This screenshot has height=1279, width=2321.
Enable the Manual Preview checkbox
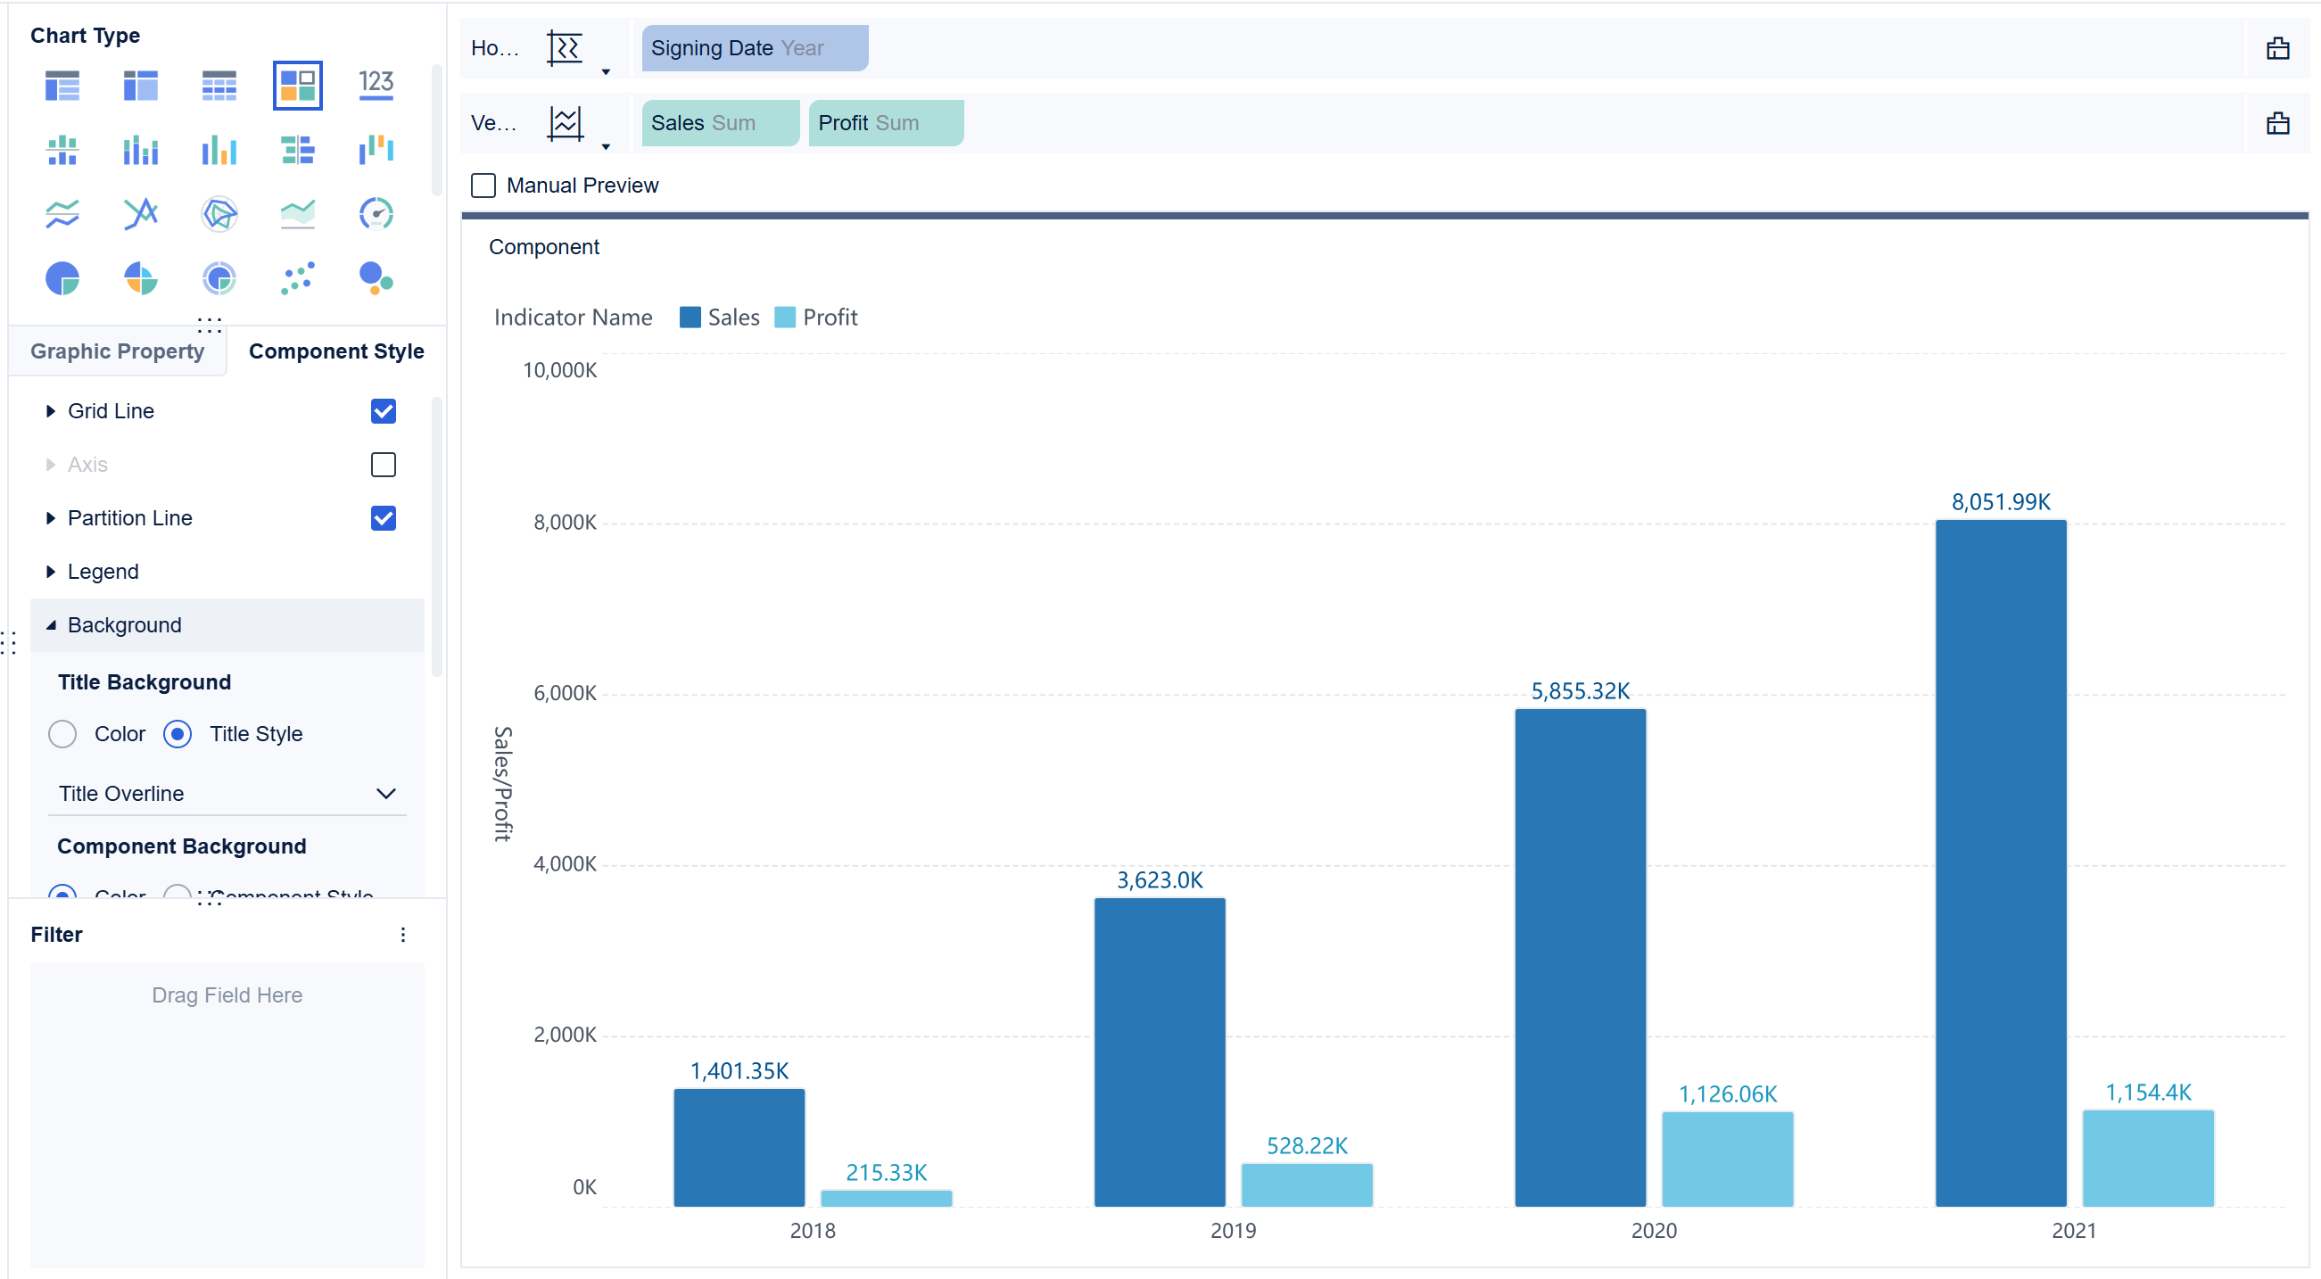tap(483, 186)
